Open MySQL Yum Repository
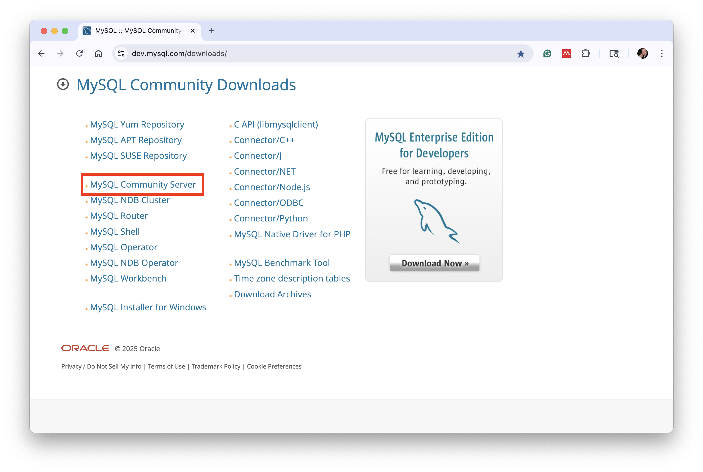Image resolution: width=703 pixels, height=472 pixels. 137,124
